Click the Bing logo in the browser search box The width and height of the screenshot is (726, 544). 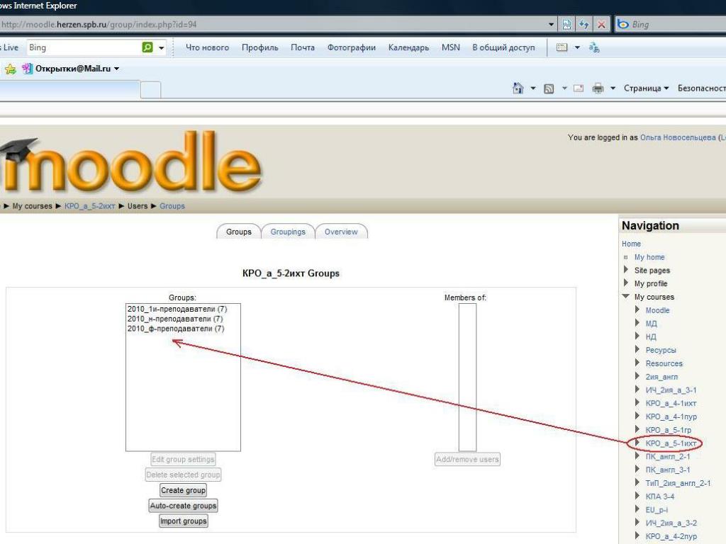623,24
